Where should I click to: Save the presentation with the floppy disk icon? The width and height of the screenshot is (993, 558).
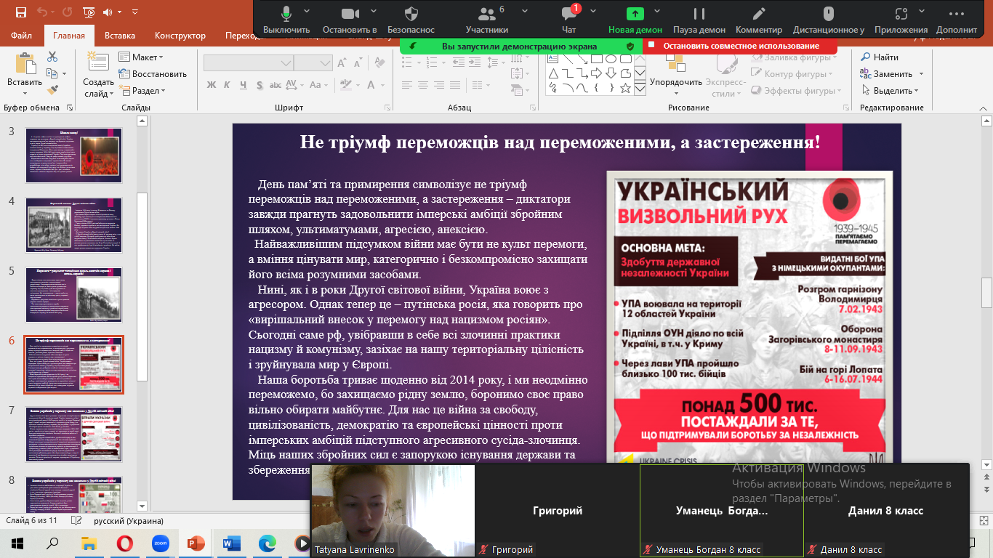click(20, 12)
